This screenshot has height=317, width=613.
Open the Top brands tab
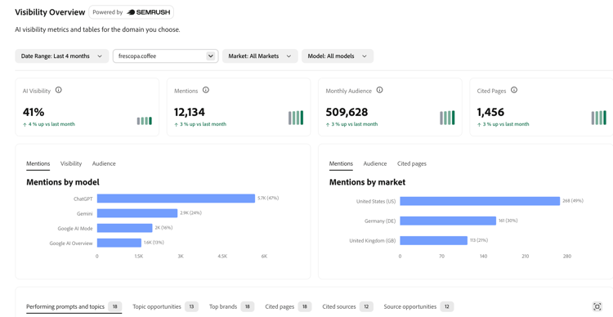coord(231,306)
